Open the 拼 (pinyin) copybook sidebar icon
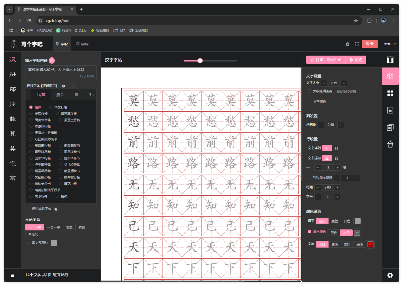The width and height of the screenshot is (403, 286). tap(13, 74)
